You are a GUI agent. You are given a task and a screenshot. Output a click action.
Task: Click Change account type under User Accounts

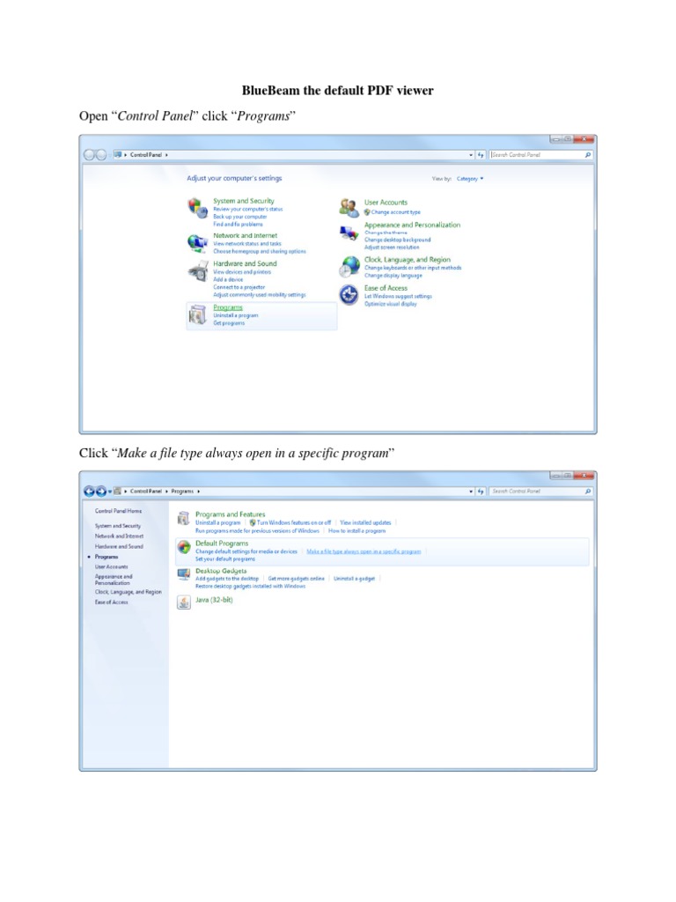(395, 212)
